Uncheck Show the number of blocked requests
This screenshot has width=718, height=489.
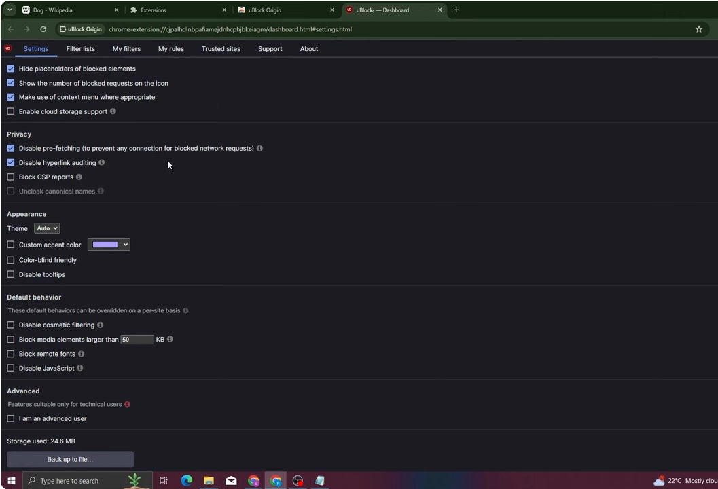click(x=11, y=83)
